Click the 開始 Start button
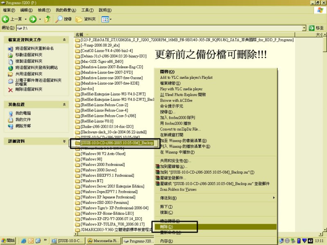The image size is (327, 245). tap(9, 241)
